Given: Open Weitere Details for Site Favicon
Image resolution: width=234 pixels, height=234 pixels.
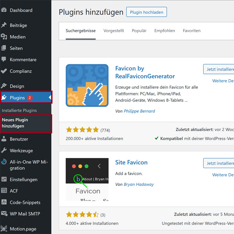Looking at the screenshot, I should click(x=223, y=175).
